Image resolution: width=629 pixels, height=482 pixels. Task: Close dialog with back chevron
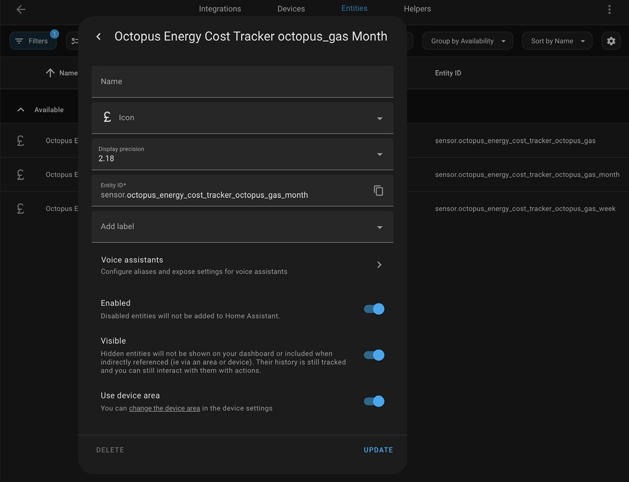pos(98,37)
